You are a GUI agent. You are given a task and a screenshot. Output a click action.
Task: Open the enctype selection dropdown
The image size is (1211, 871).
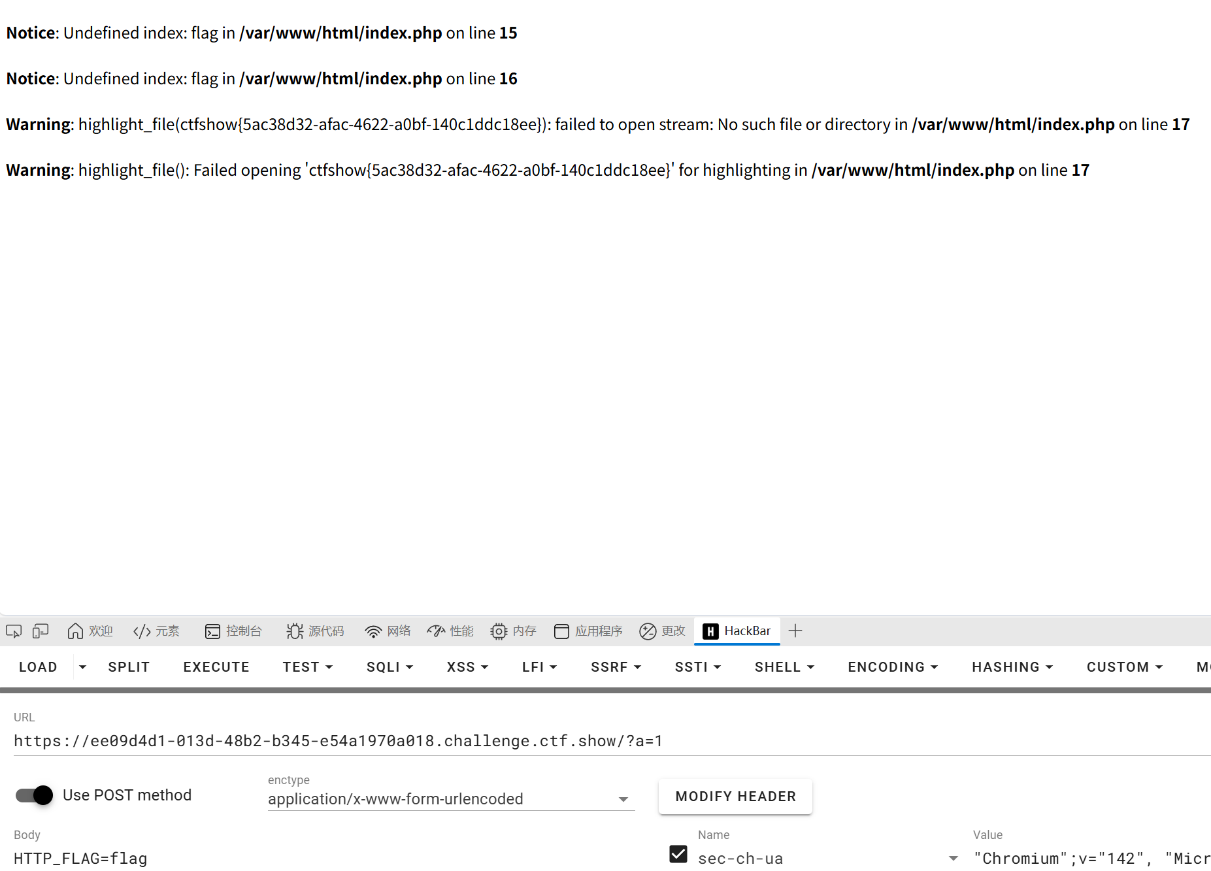pos(451,799)
